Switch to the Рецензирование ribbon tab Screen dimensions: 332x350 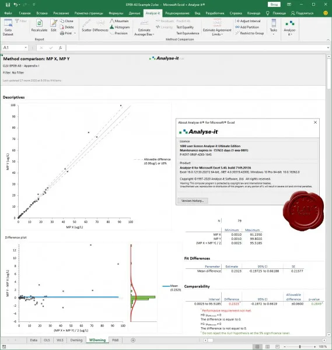point(177,13)
